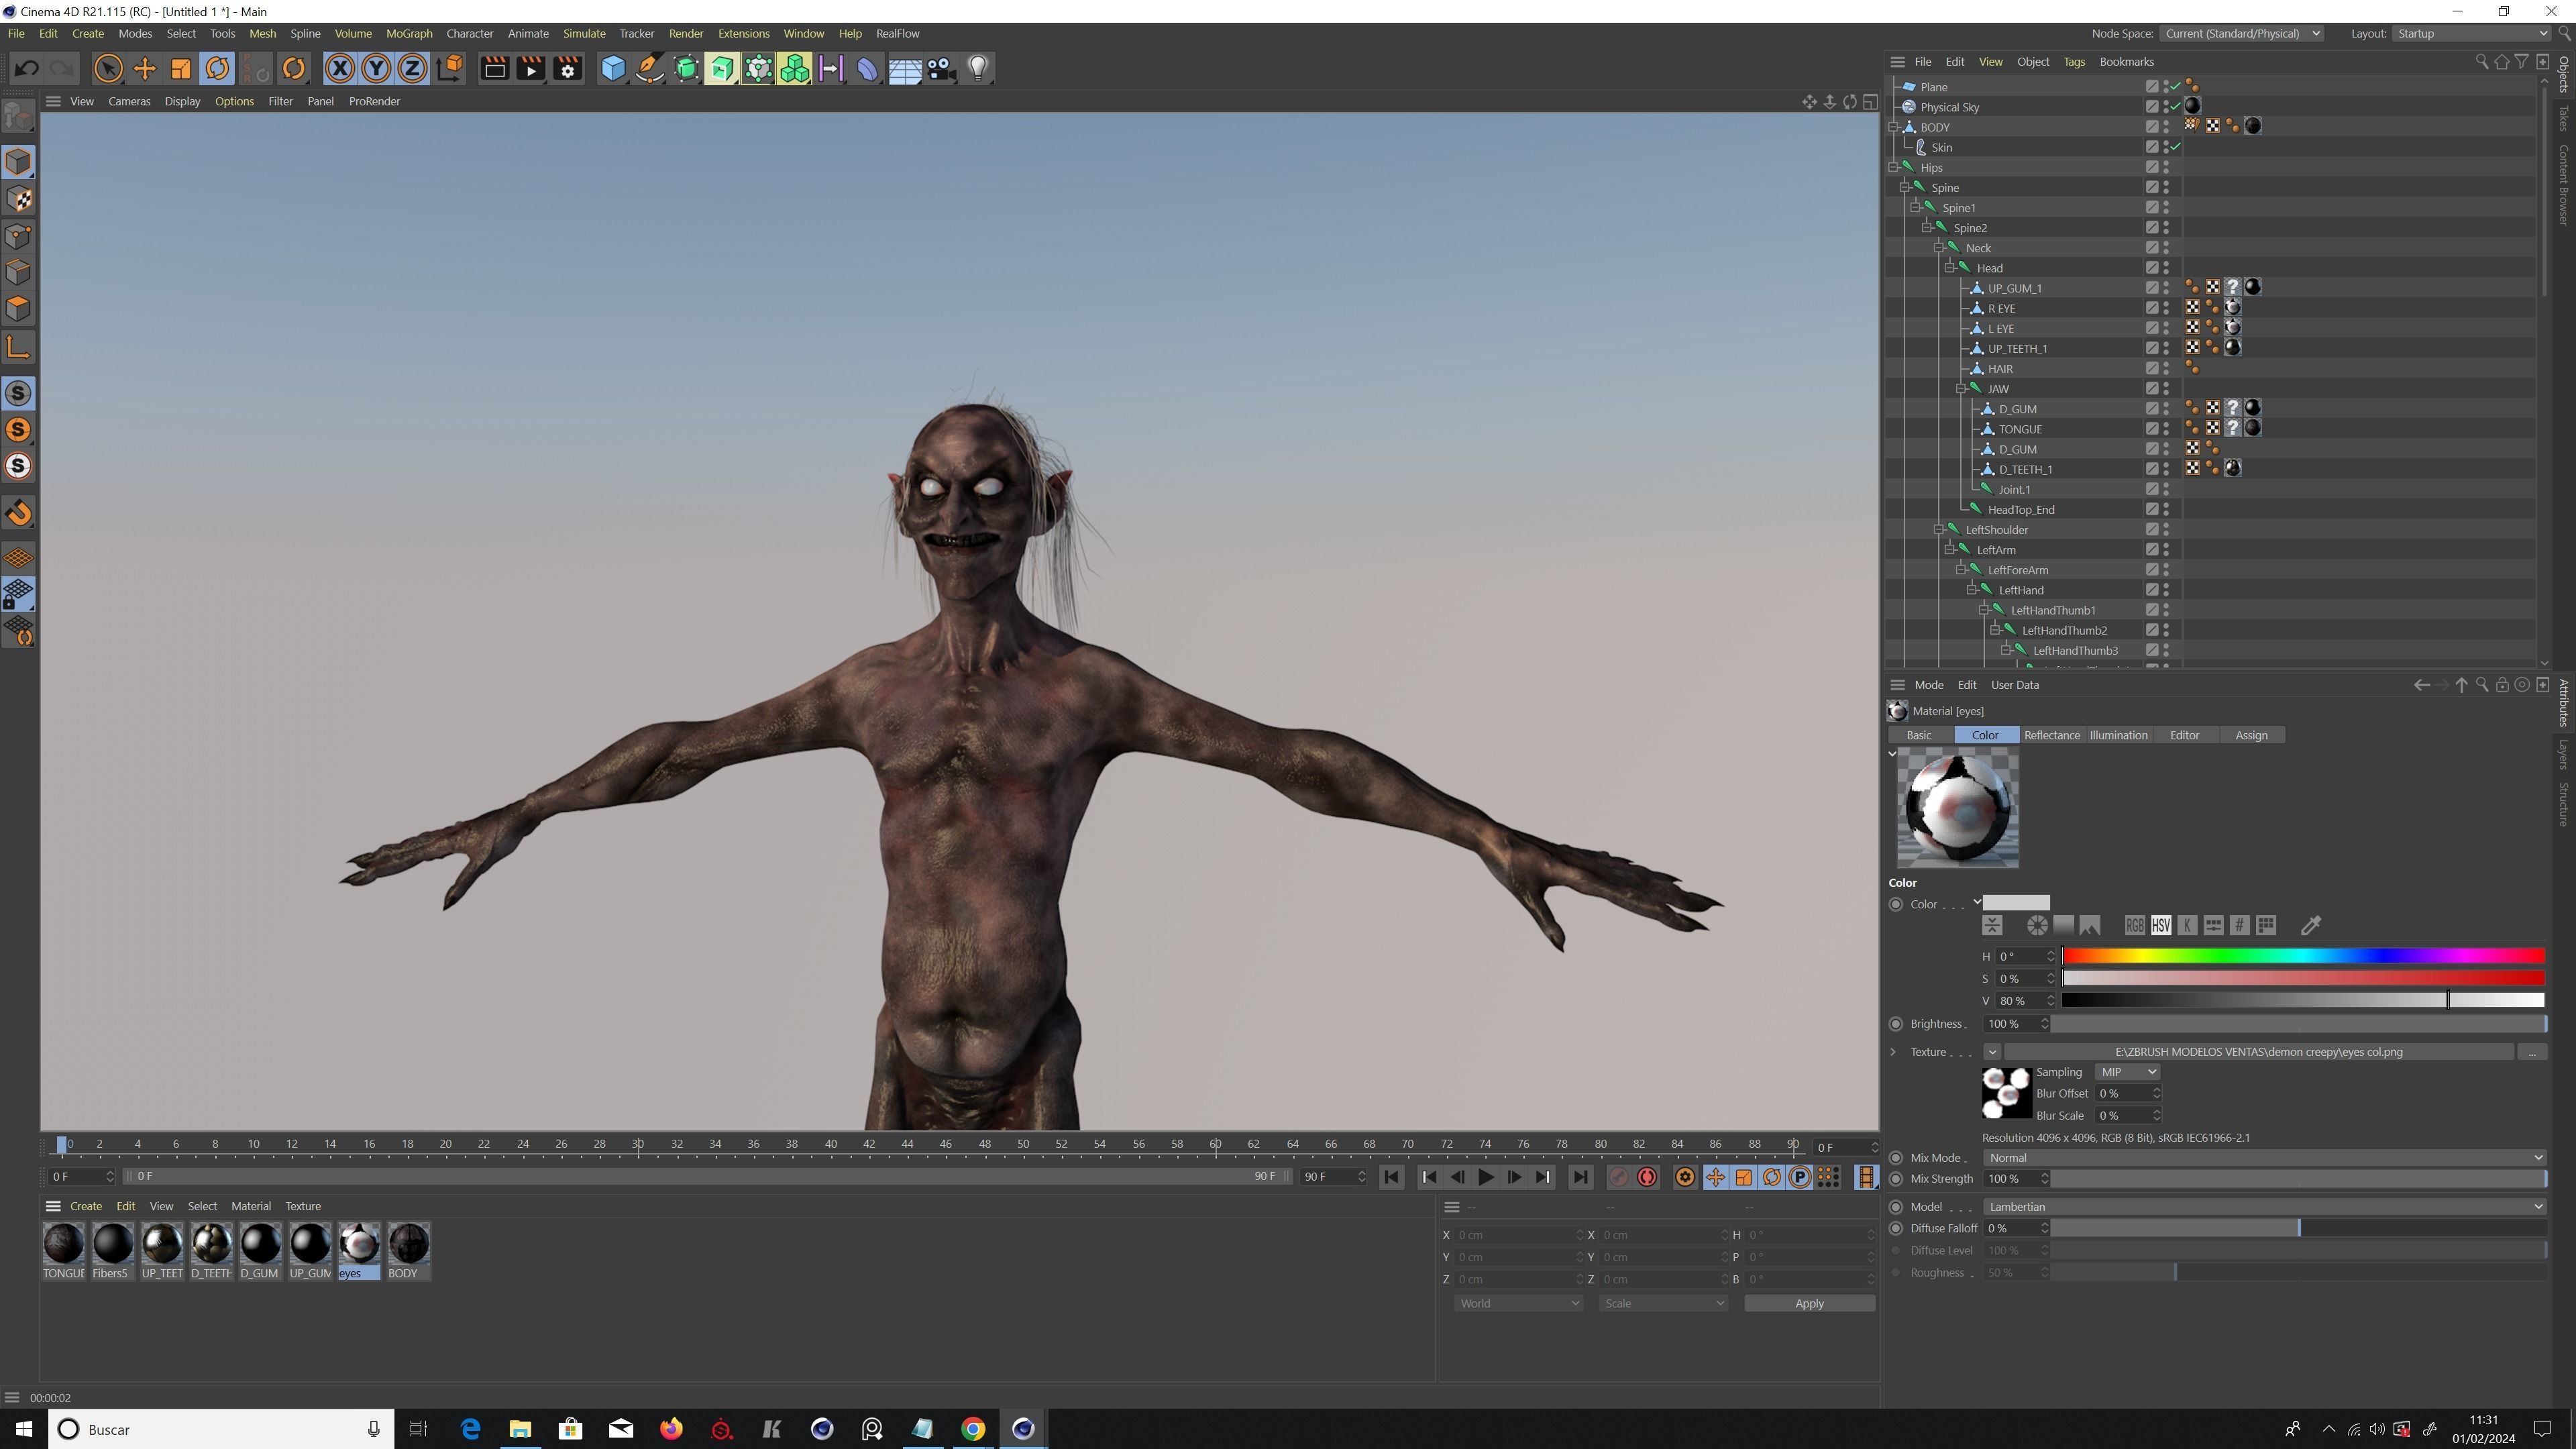The height and width of the screenshot is (1449, 2576).
Task: Switch color chooser to RGB mode
Action: [x=2134, y=925]
